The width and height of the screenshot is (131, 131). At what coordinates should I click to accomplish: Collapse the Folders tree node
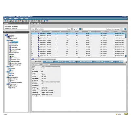pyautogui.click(x=7, y=66)
